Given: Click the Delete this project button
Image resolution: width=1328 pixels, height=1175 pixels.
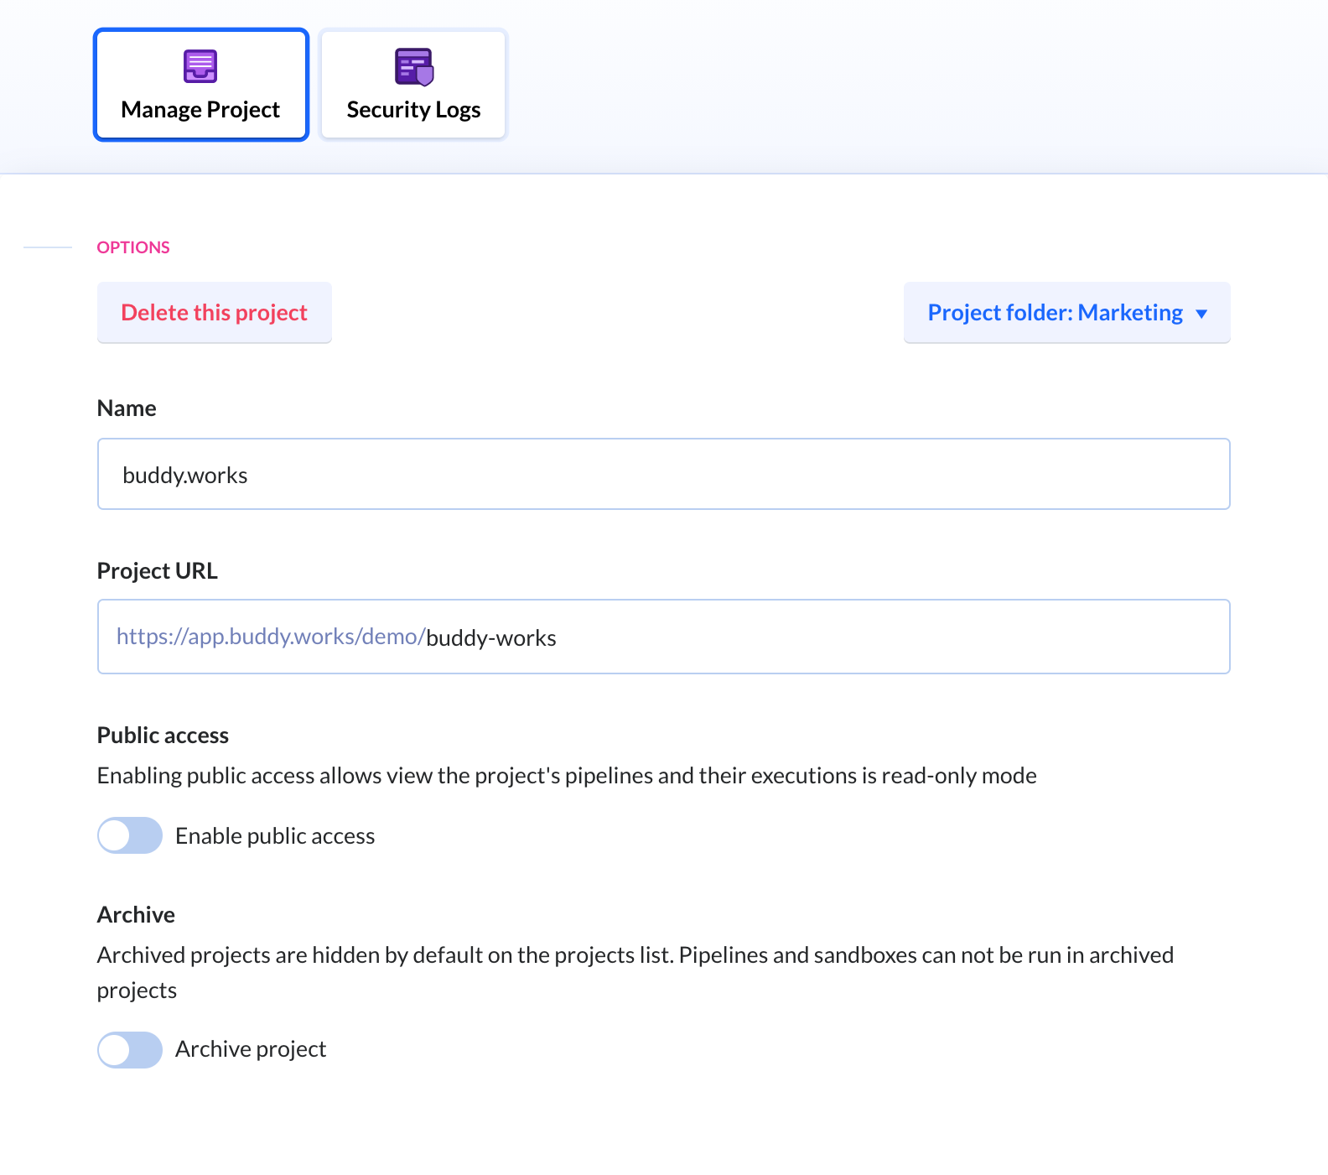Looking at the screenshot, I should tap(215, 313).
